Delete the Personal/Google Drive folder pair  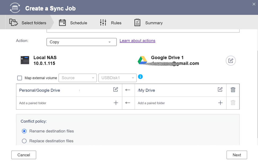[233, 90]
